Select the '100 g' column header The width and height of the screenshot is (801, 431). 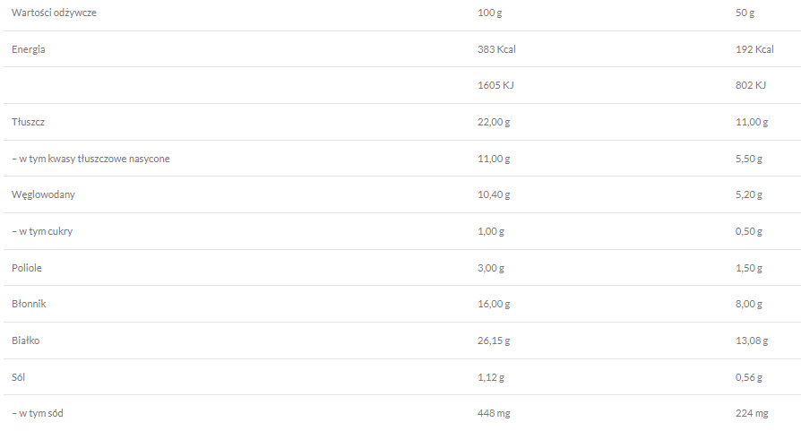[x=491, y=13]
